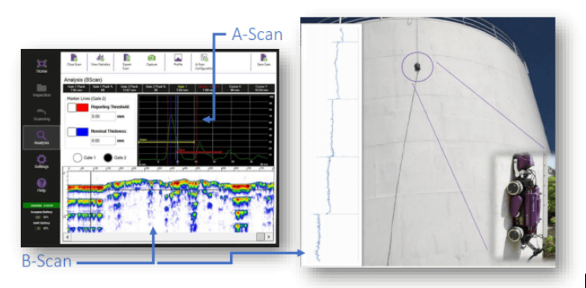Click the Nominal Thickness value field
Viewport: 586px width, 288px height.
point(103,141)
